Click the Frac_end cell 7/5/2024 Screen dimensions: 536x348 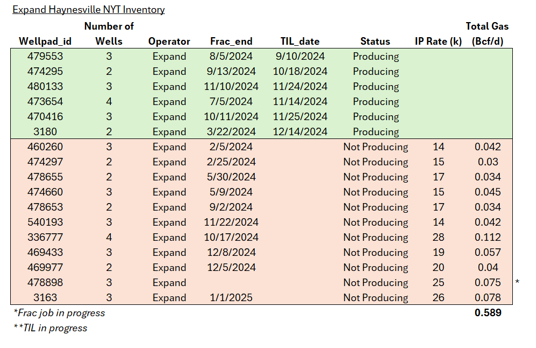231,102
